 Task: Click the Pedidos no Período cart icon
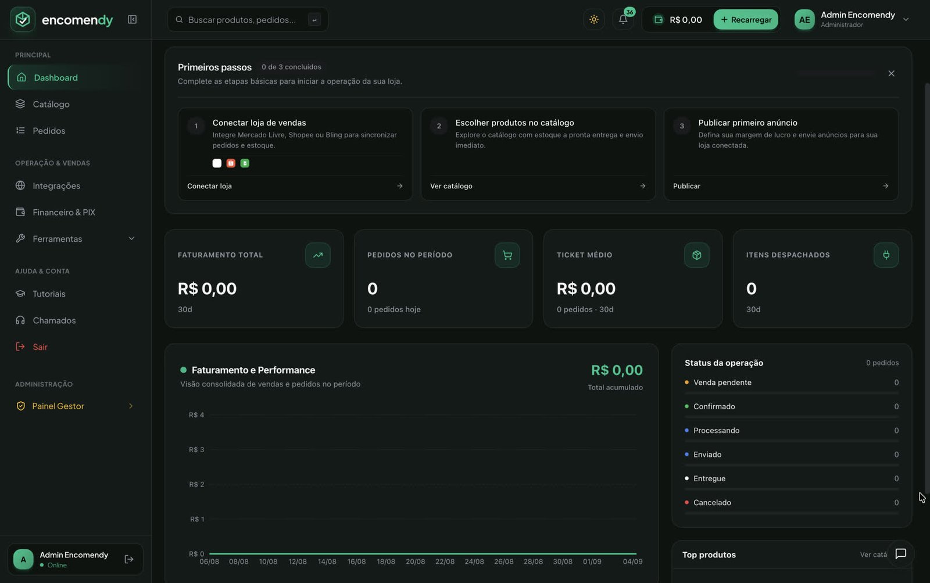click(507, 255)
